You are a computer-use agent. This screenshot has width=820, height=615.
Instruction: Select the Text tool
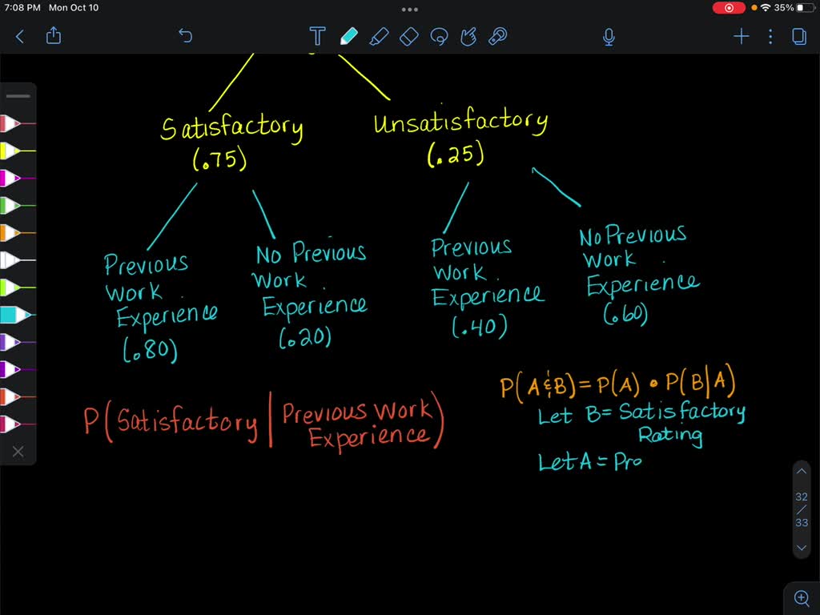click(317, 36)
